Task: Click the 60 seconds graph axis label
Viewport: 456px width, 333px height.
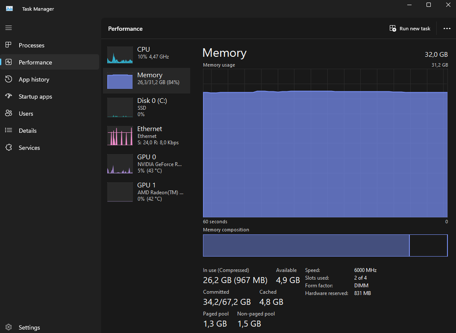Action: [215, 222]
